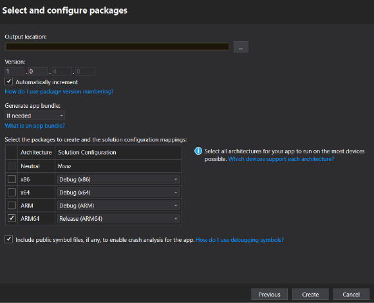Click into the Output location text field
This screenshot has width=374, height=303.
tap(117, 47)
